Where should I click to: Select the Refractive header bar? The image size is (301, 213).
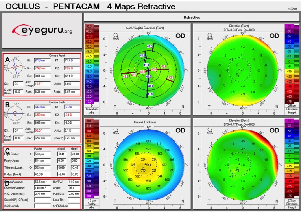[x=192, y=17]
